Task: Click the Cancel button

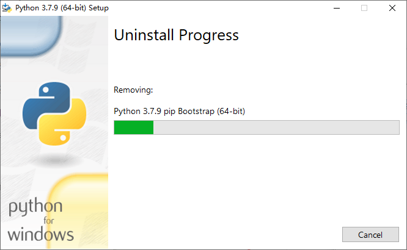Action: (x=370, y=235)
